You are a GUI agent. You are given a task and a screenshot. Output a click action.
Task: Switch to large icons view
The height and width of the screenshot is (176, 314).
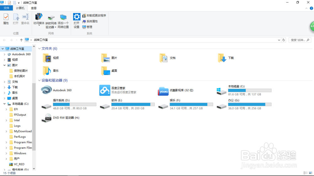(311, 173)
